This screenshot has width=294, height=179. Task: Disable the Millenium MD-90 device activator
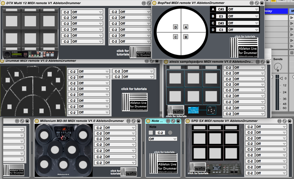(x=37, y=121)
